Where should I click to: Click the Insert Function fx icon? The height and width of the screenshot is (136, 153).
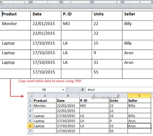click(83, 90)
